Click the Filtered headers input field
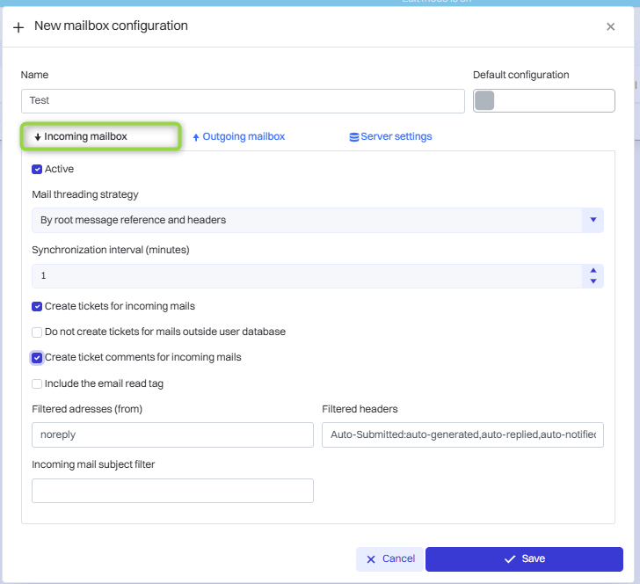 (x=462, y=435)
